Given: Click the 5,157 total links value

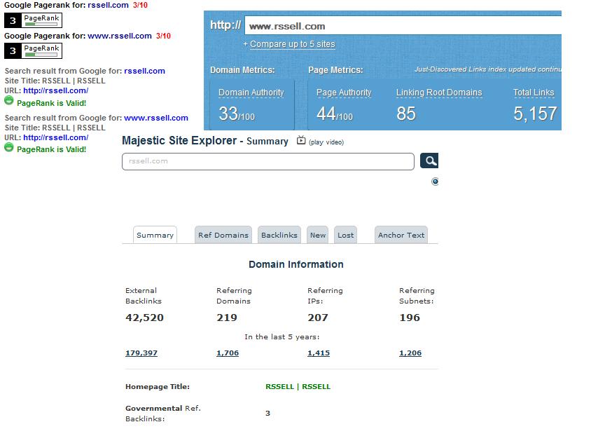Looking at the screenshot, I should click(535, 114).
